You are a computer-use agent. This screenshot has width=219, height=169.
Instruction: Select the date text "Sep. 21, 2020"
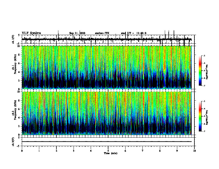coord(77,33)
